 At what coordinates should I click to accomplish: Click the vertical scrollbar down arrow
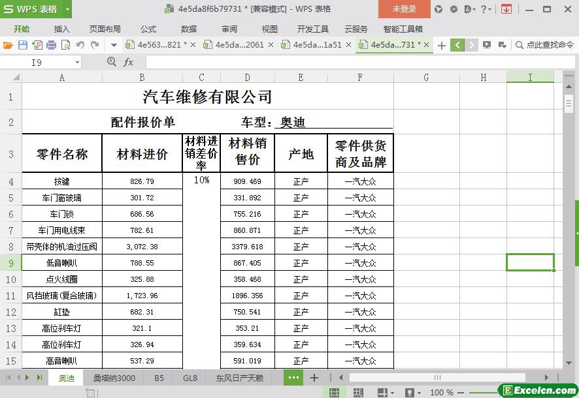569,363
